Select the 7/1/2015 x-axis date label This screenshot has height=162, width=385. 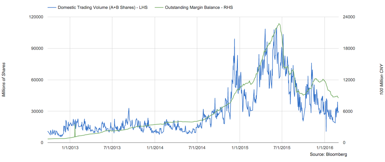282,148
